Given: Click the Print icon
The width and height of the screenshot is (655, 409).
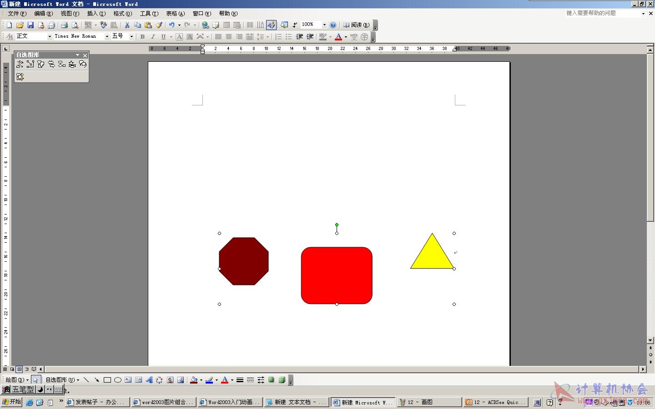Looking at the screenshot, I should point(64,25).
